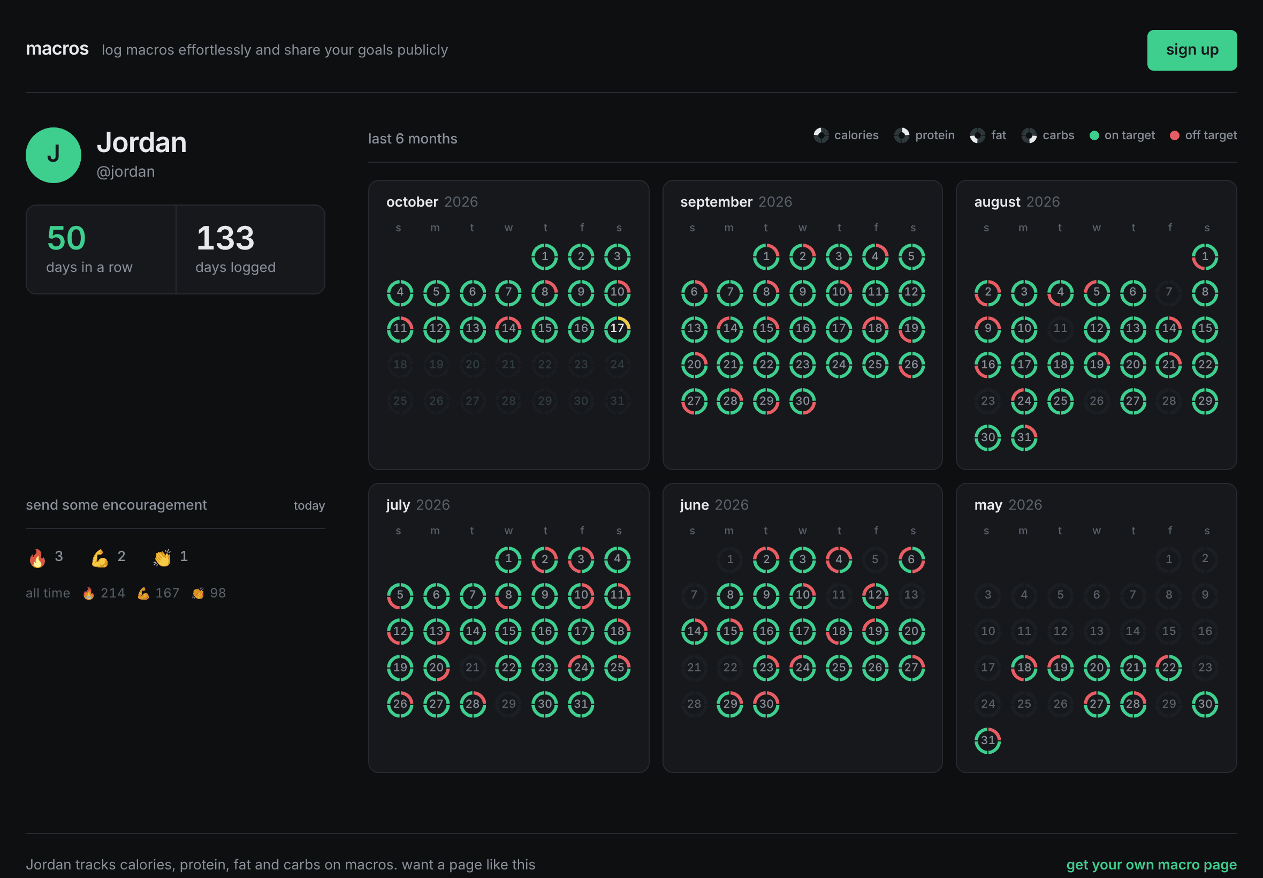Click the last 6 months label
This screenshot has width=1263, height=878.
click(413, 139)
